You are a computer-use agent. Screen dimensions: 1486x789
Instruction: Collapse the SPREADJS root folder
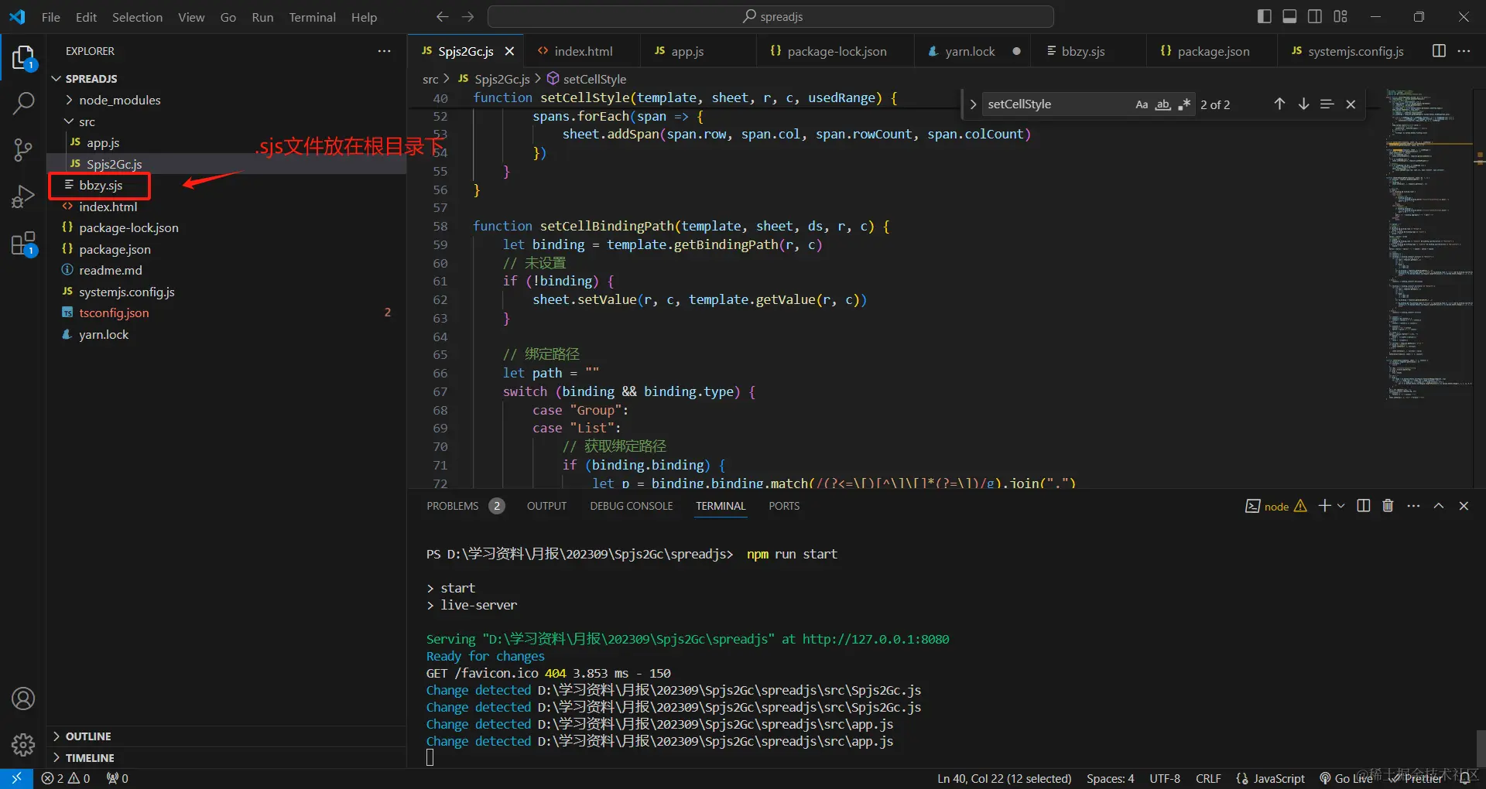click(91, 79)
